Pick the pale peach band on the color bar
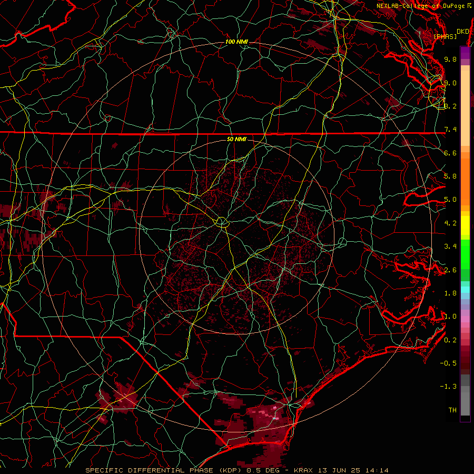 (x=465, y=108)
